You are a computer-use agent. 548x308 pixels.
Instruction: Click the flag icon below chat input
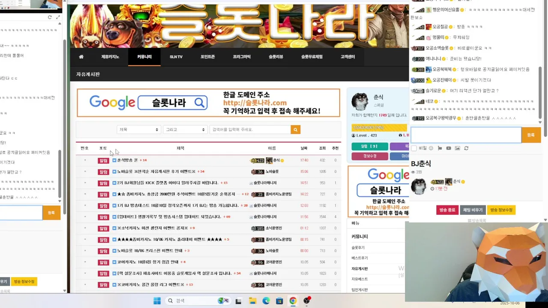[x=440, y=148]
